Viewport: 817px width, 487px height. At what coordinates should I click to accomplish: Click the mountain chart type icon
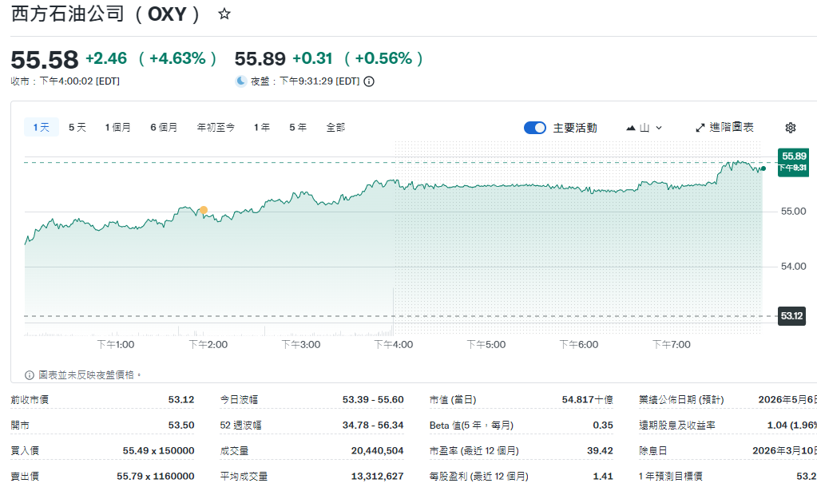(x=631, y=128)
